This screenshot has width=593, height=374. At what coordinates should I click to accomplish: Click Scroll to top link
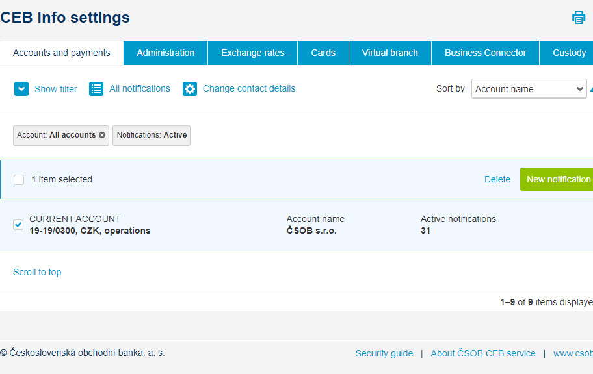37,272
